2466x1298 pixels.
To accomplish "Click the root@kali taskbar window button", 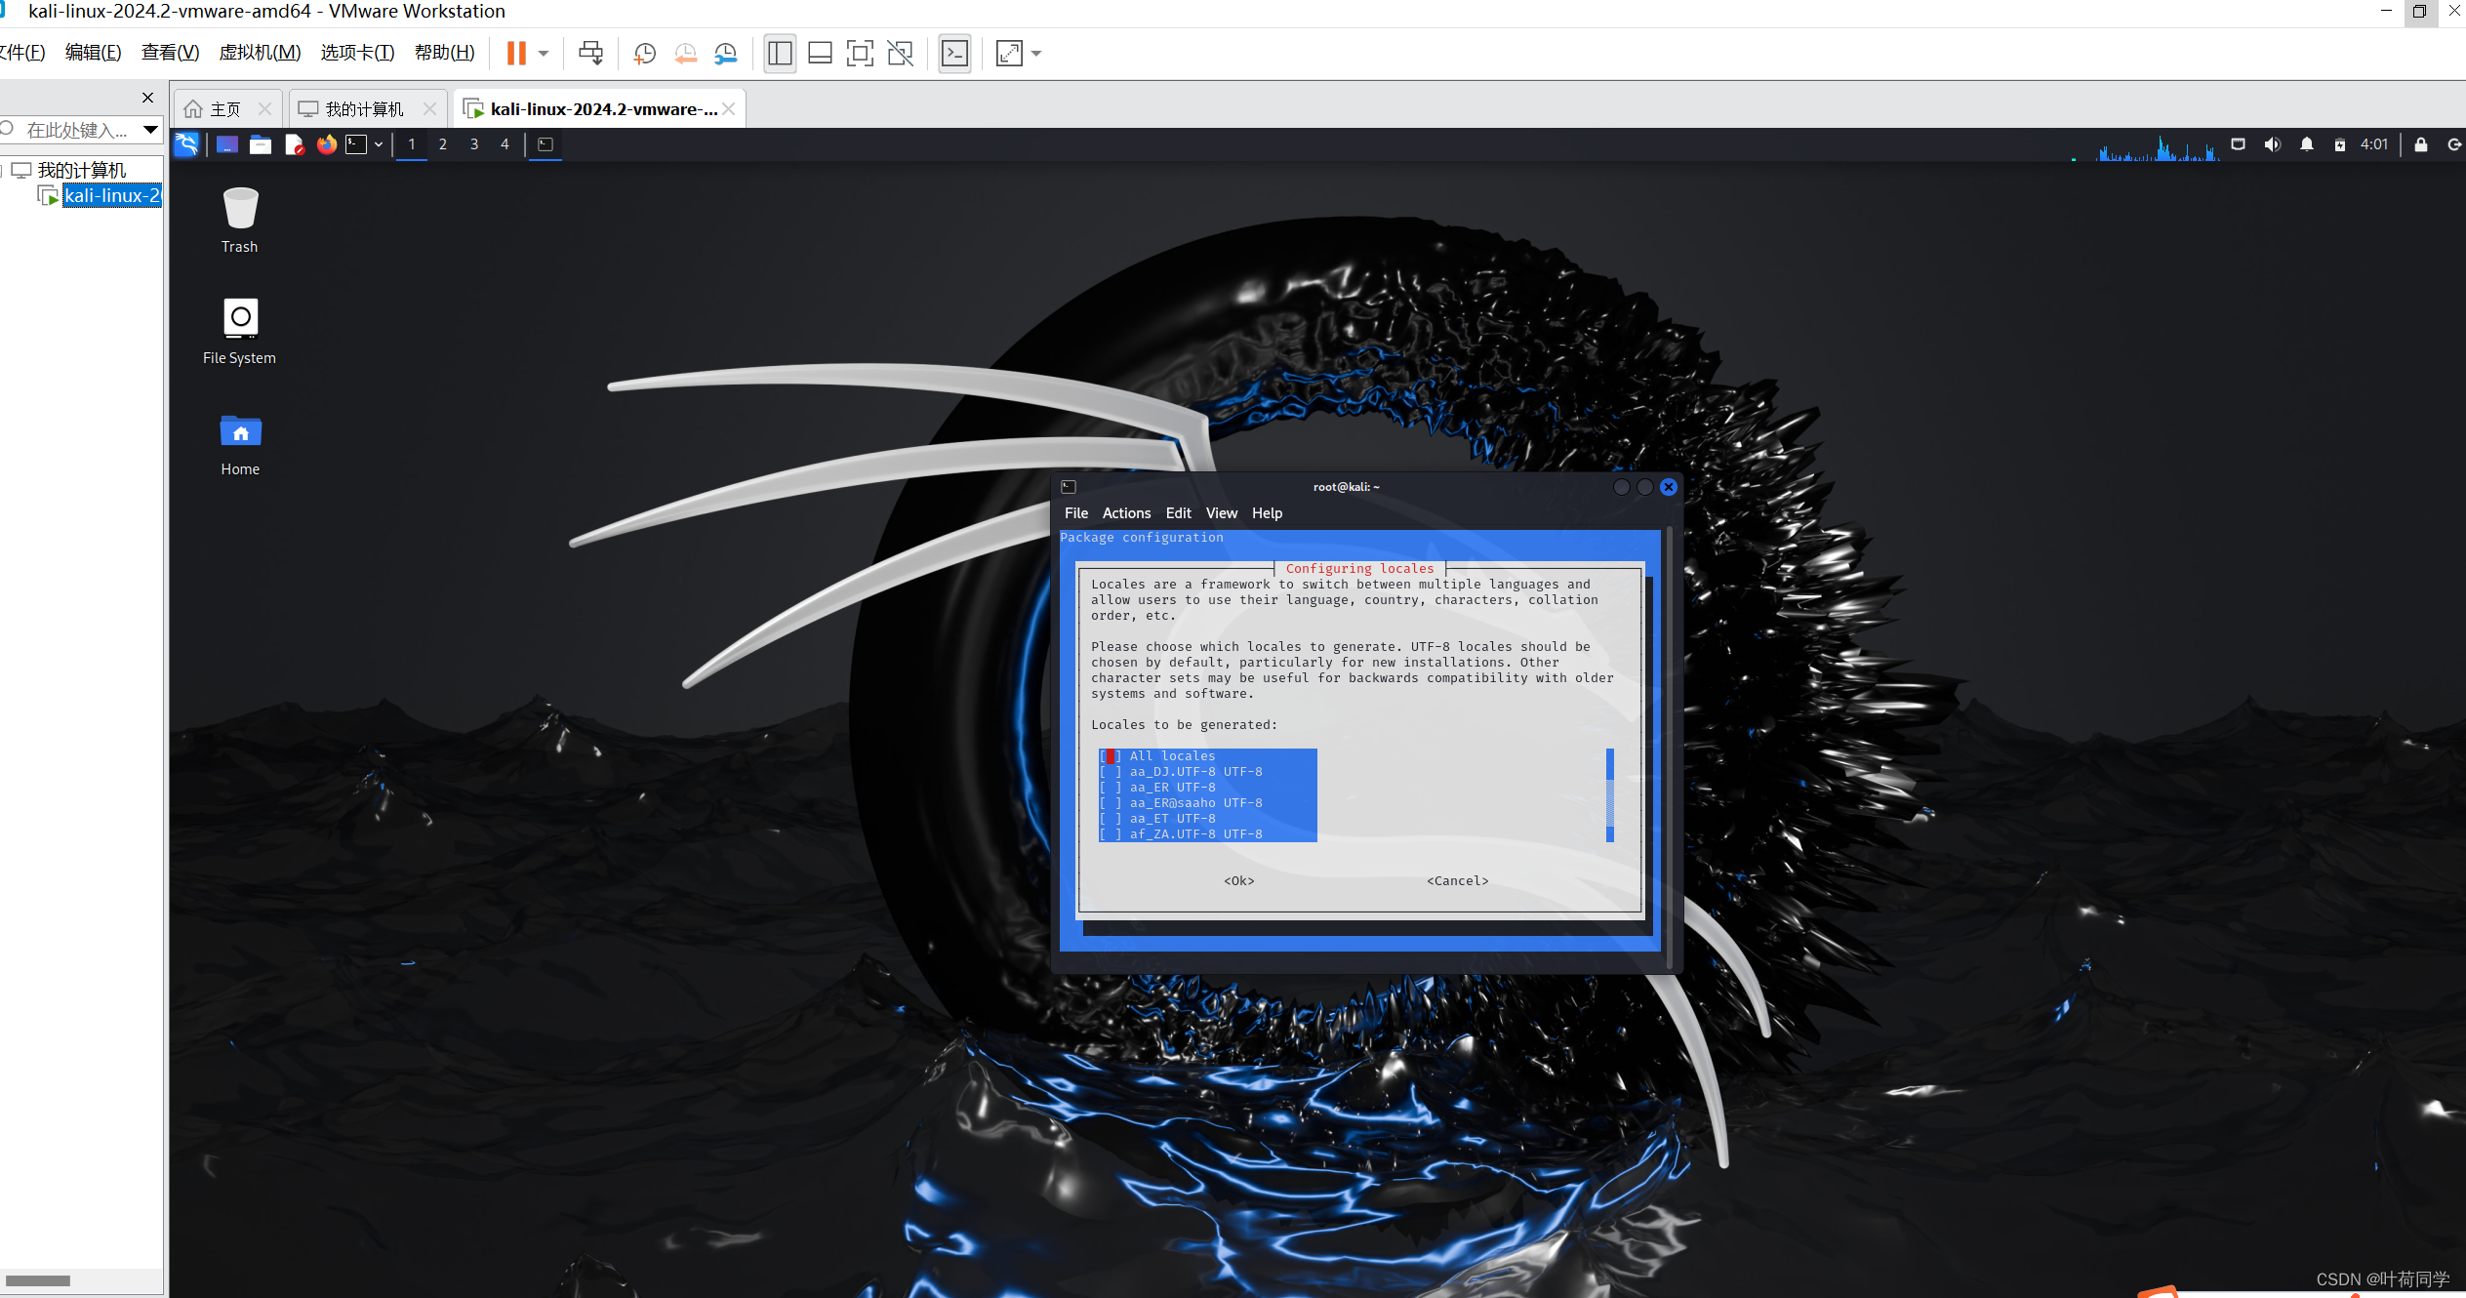I will [x=546, y=144].
